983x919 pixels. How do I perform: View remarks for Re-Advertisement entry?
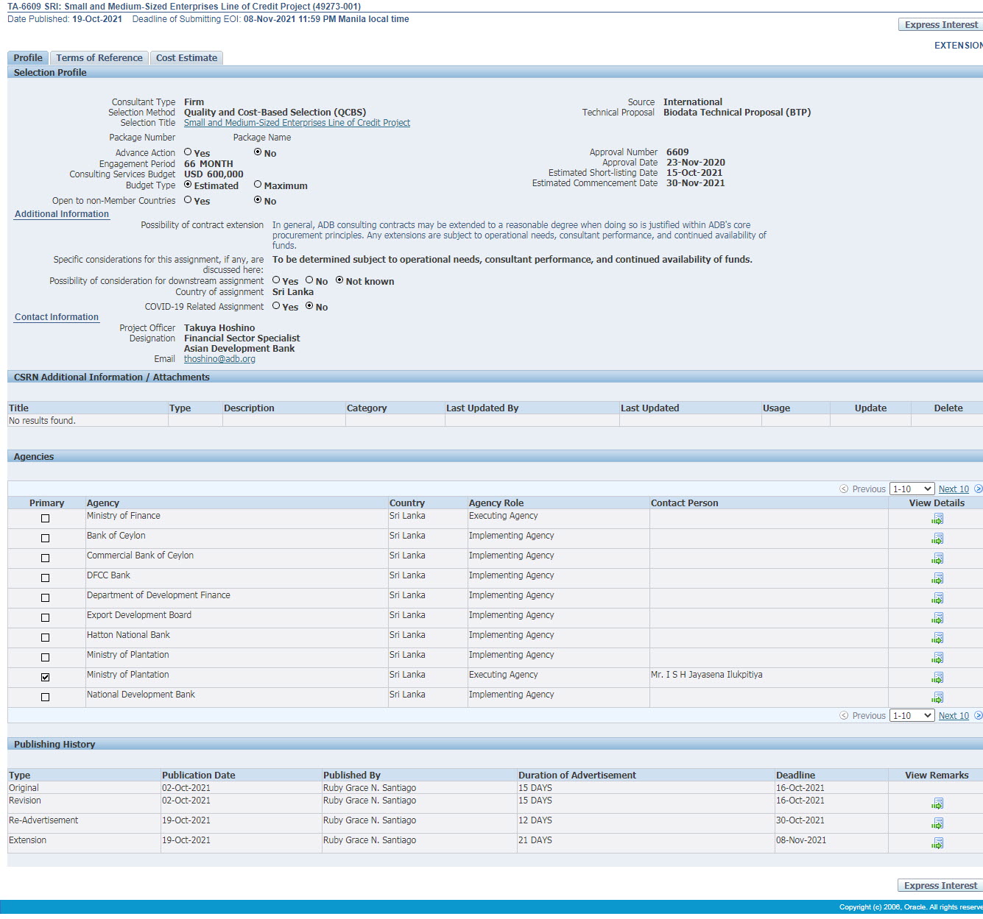937,824
